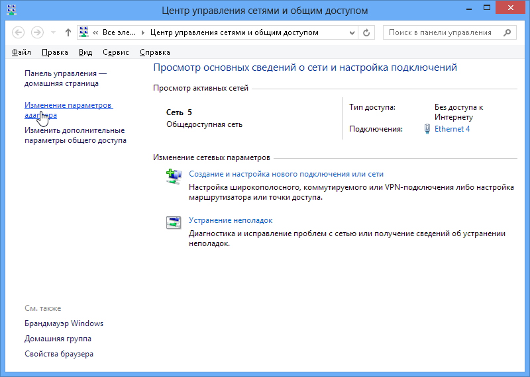Click the control panel icon in address bar
Screen dimensions: 530x377
point(84,32)
